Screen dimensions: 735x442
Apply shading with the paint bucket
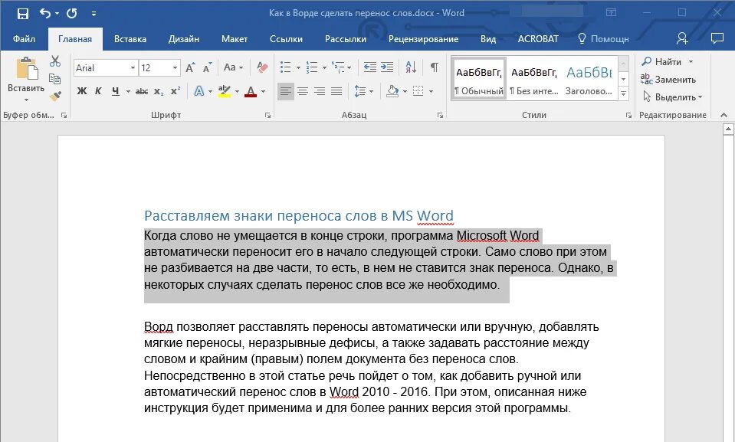pos(392,91)
